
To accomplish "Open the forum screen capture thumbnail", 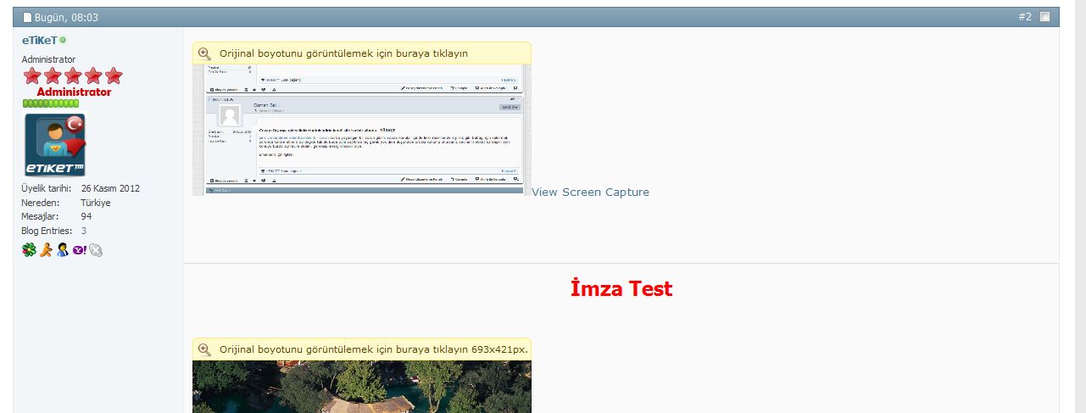I will (x=362, y=129).
